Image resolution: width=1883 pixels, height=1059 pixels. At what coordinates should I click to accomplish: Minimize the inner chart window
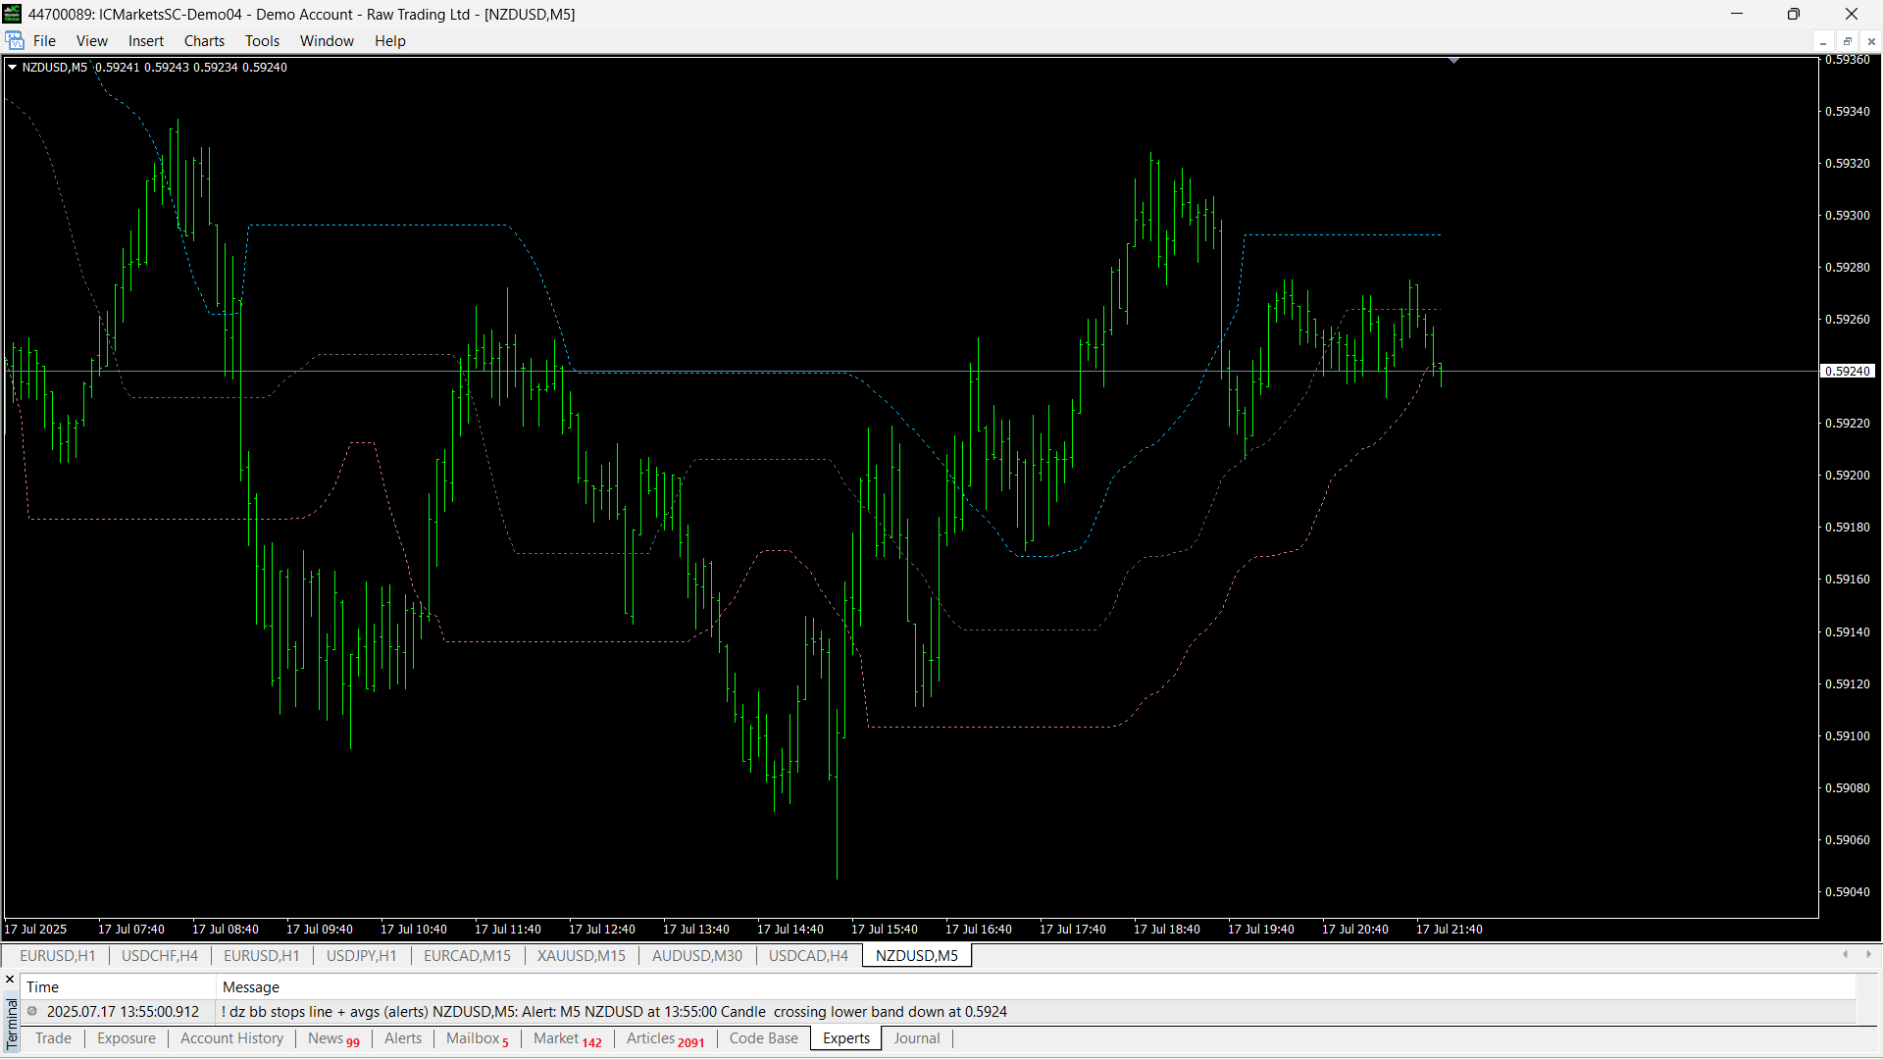tap(1823, 41)
